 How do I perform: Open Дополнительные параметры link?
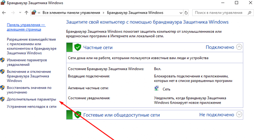click(32, 99)
